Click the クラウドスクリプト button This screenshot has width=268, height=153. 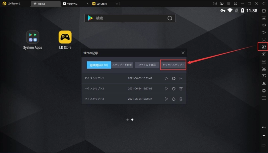[x=173, y=65]
